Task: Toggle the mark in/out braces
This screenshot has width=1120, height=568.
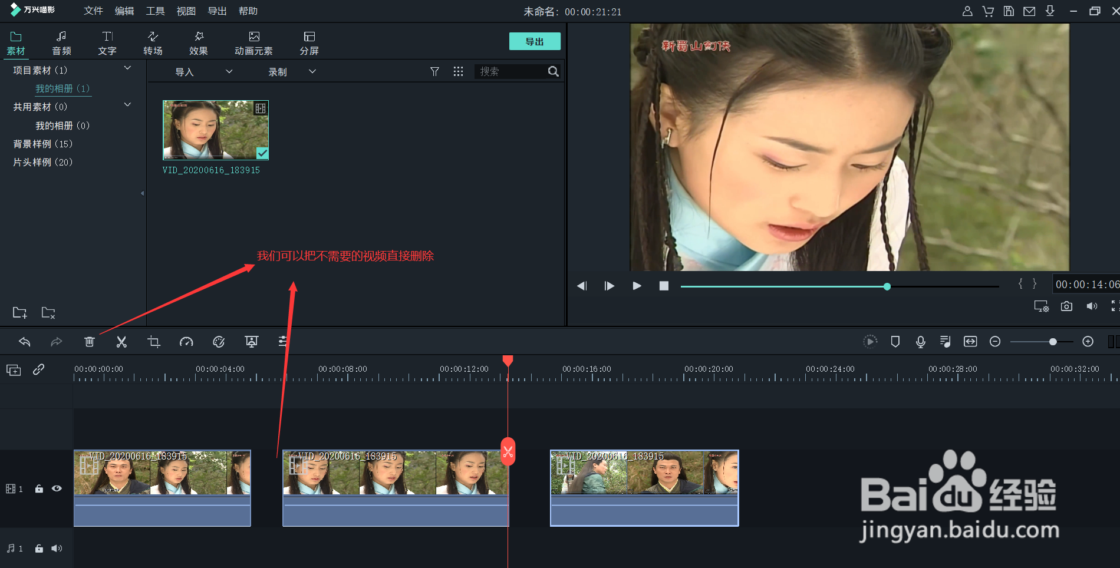Action: pyautogui.click(x=1027, y=284)
